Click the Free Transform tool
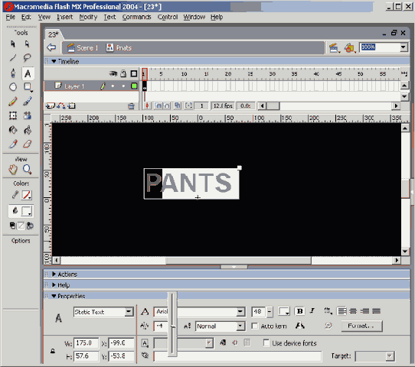The width and height of the screenshot is (415, 367). pos(13,115)
